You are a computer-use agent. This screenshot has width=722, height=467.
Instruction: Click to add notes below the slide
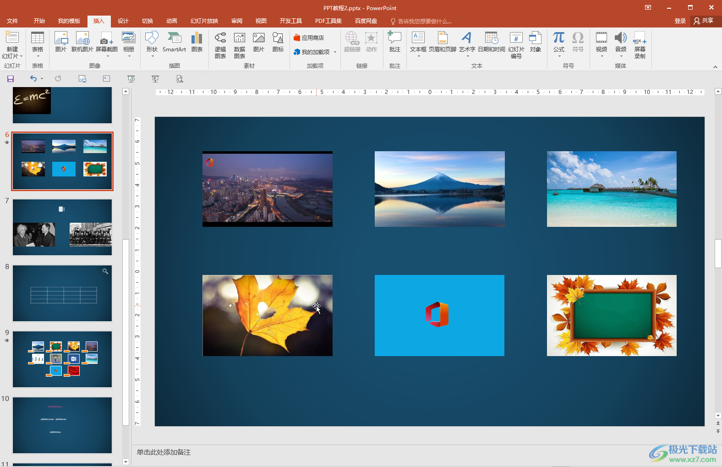164,452
